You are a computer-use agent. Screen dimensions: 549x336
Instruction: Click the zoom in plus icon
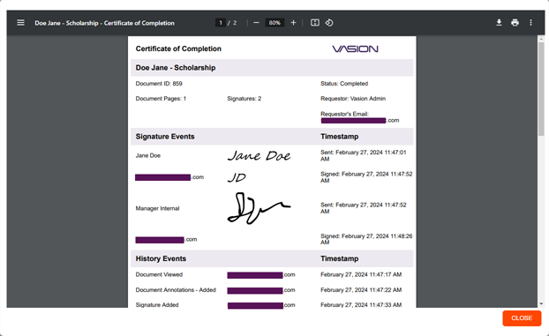293,23
